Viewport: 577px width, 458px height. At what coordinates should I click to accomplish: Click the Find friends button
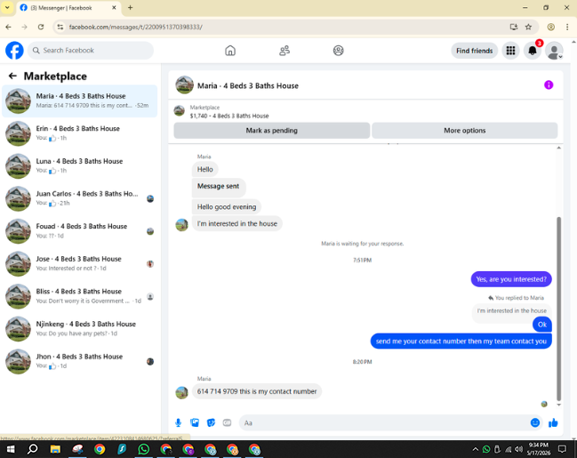click(475, 51)
